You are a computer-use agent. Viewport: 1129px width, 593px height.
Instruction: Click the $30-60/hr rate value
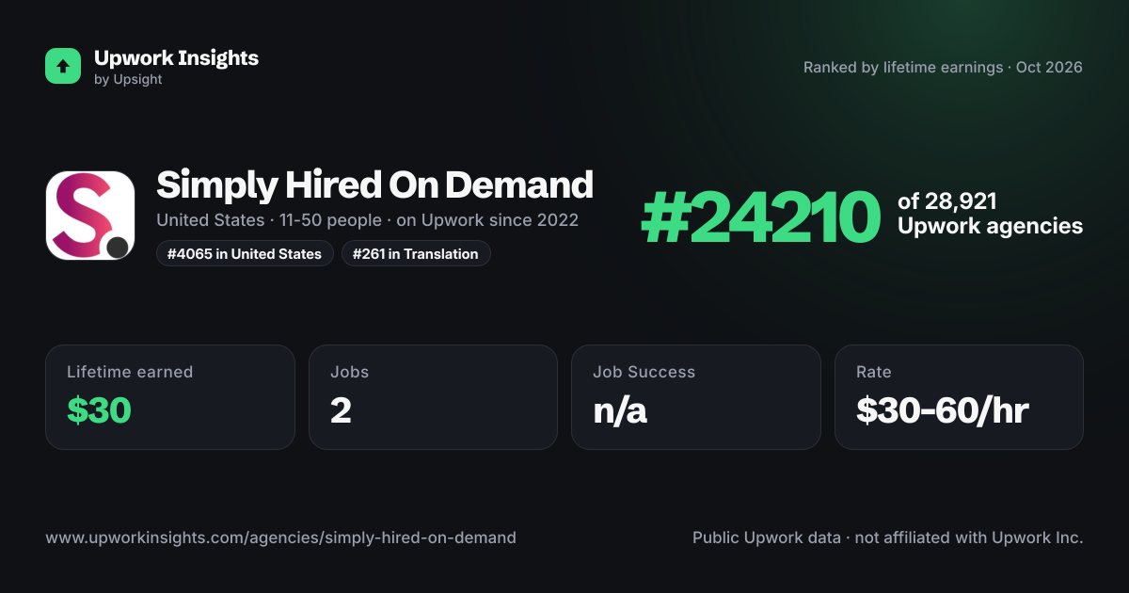tap(943, 410)
